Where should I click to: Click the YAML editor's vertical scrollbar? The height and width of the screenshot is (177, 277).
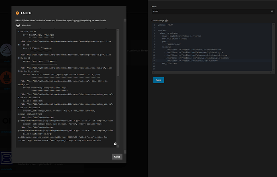[x=273, y=47]
